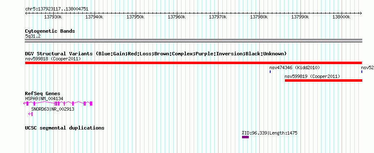Select the RefSeq Genes track title
374x153 pixels.
pyautogui.click(x=43, y=93)
